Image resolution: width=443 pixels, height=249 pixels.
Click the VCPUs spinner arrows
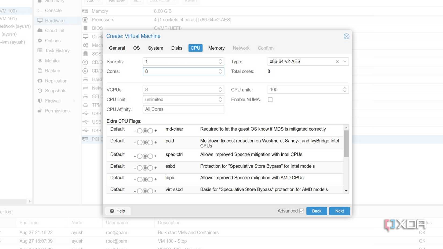pyautogui.click(x=220, y=90)
